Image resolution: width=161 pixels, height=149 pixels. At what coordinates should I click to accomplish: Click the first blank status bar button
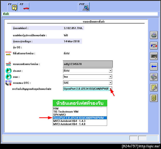coord(134,138)
